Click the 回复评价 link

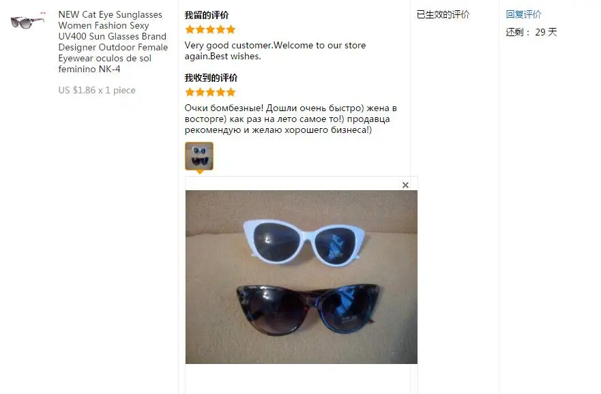(523, 14)
